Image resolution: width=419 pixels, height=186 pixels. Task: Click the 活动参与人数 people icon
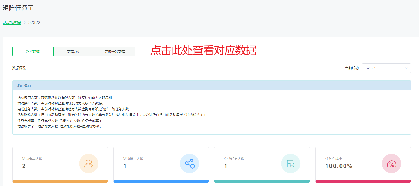coord(89,163)
